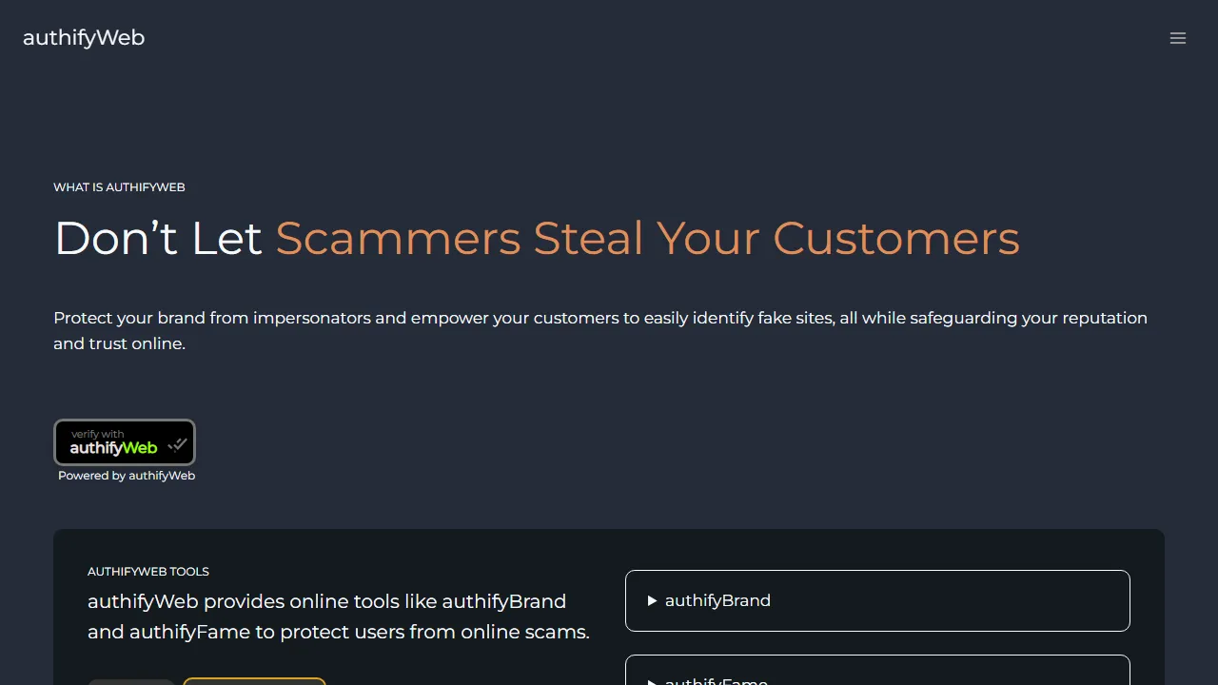Viewport: 1218px width, 685px height.
Task: Click the 'WHAT IS AUTHIFYWEB' eyebrow label
Action: 119,186
